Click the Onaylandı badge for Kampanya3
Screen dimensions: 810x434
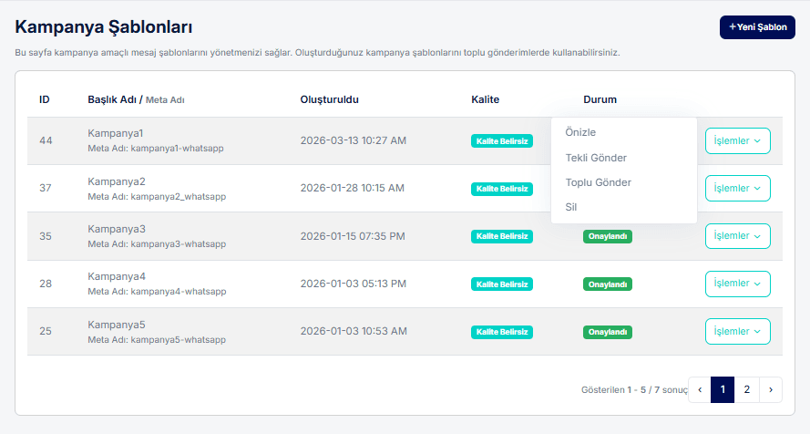tap(608, 236)
